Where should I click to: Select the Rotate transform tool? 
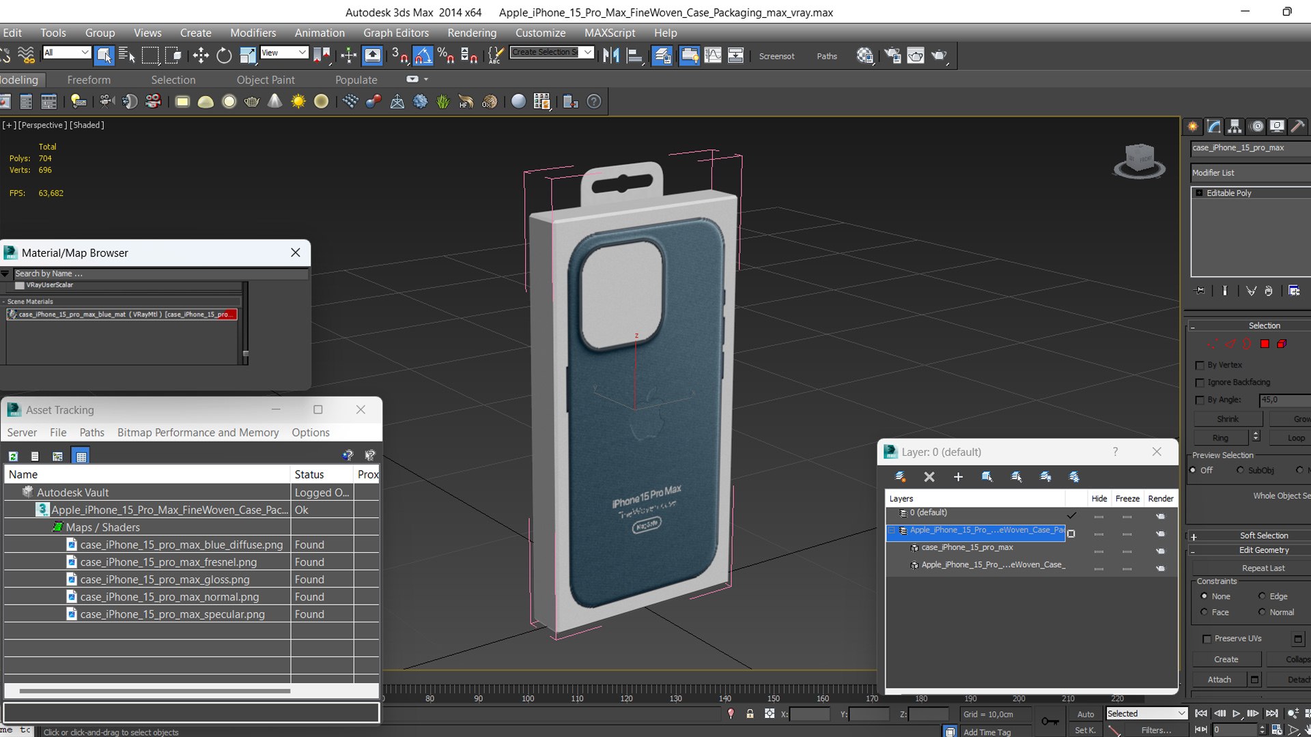[224, 56]
